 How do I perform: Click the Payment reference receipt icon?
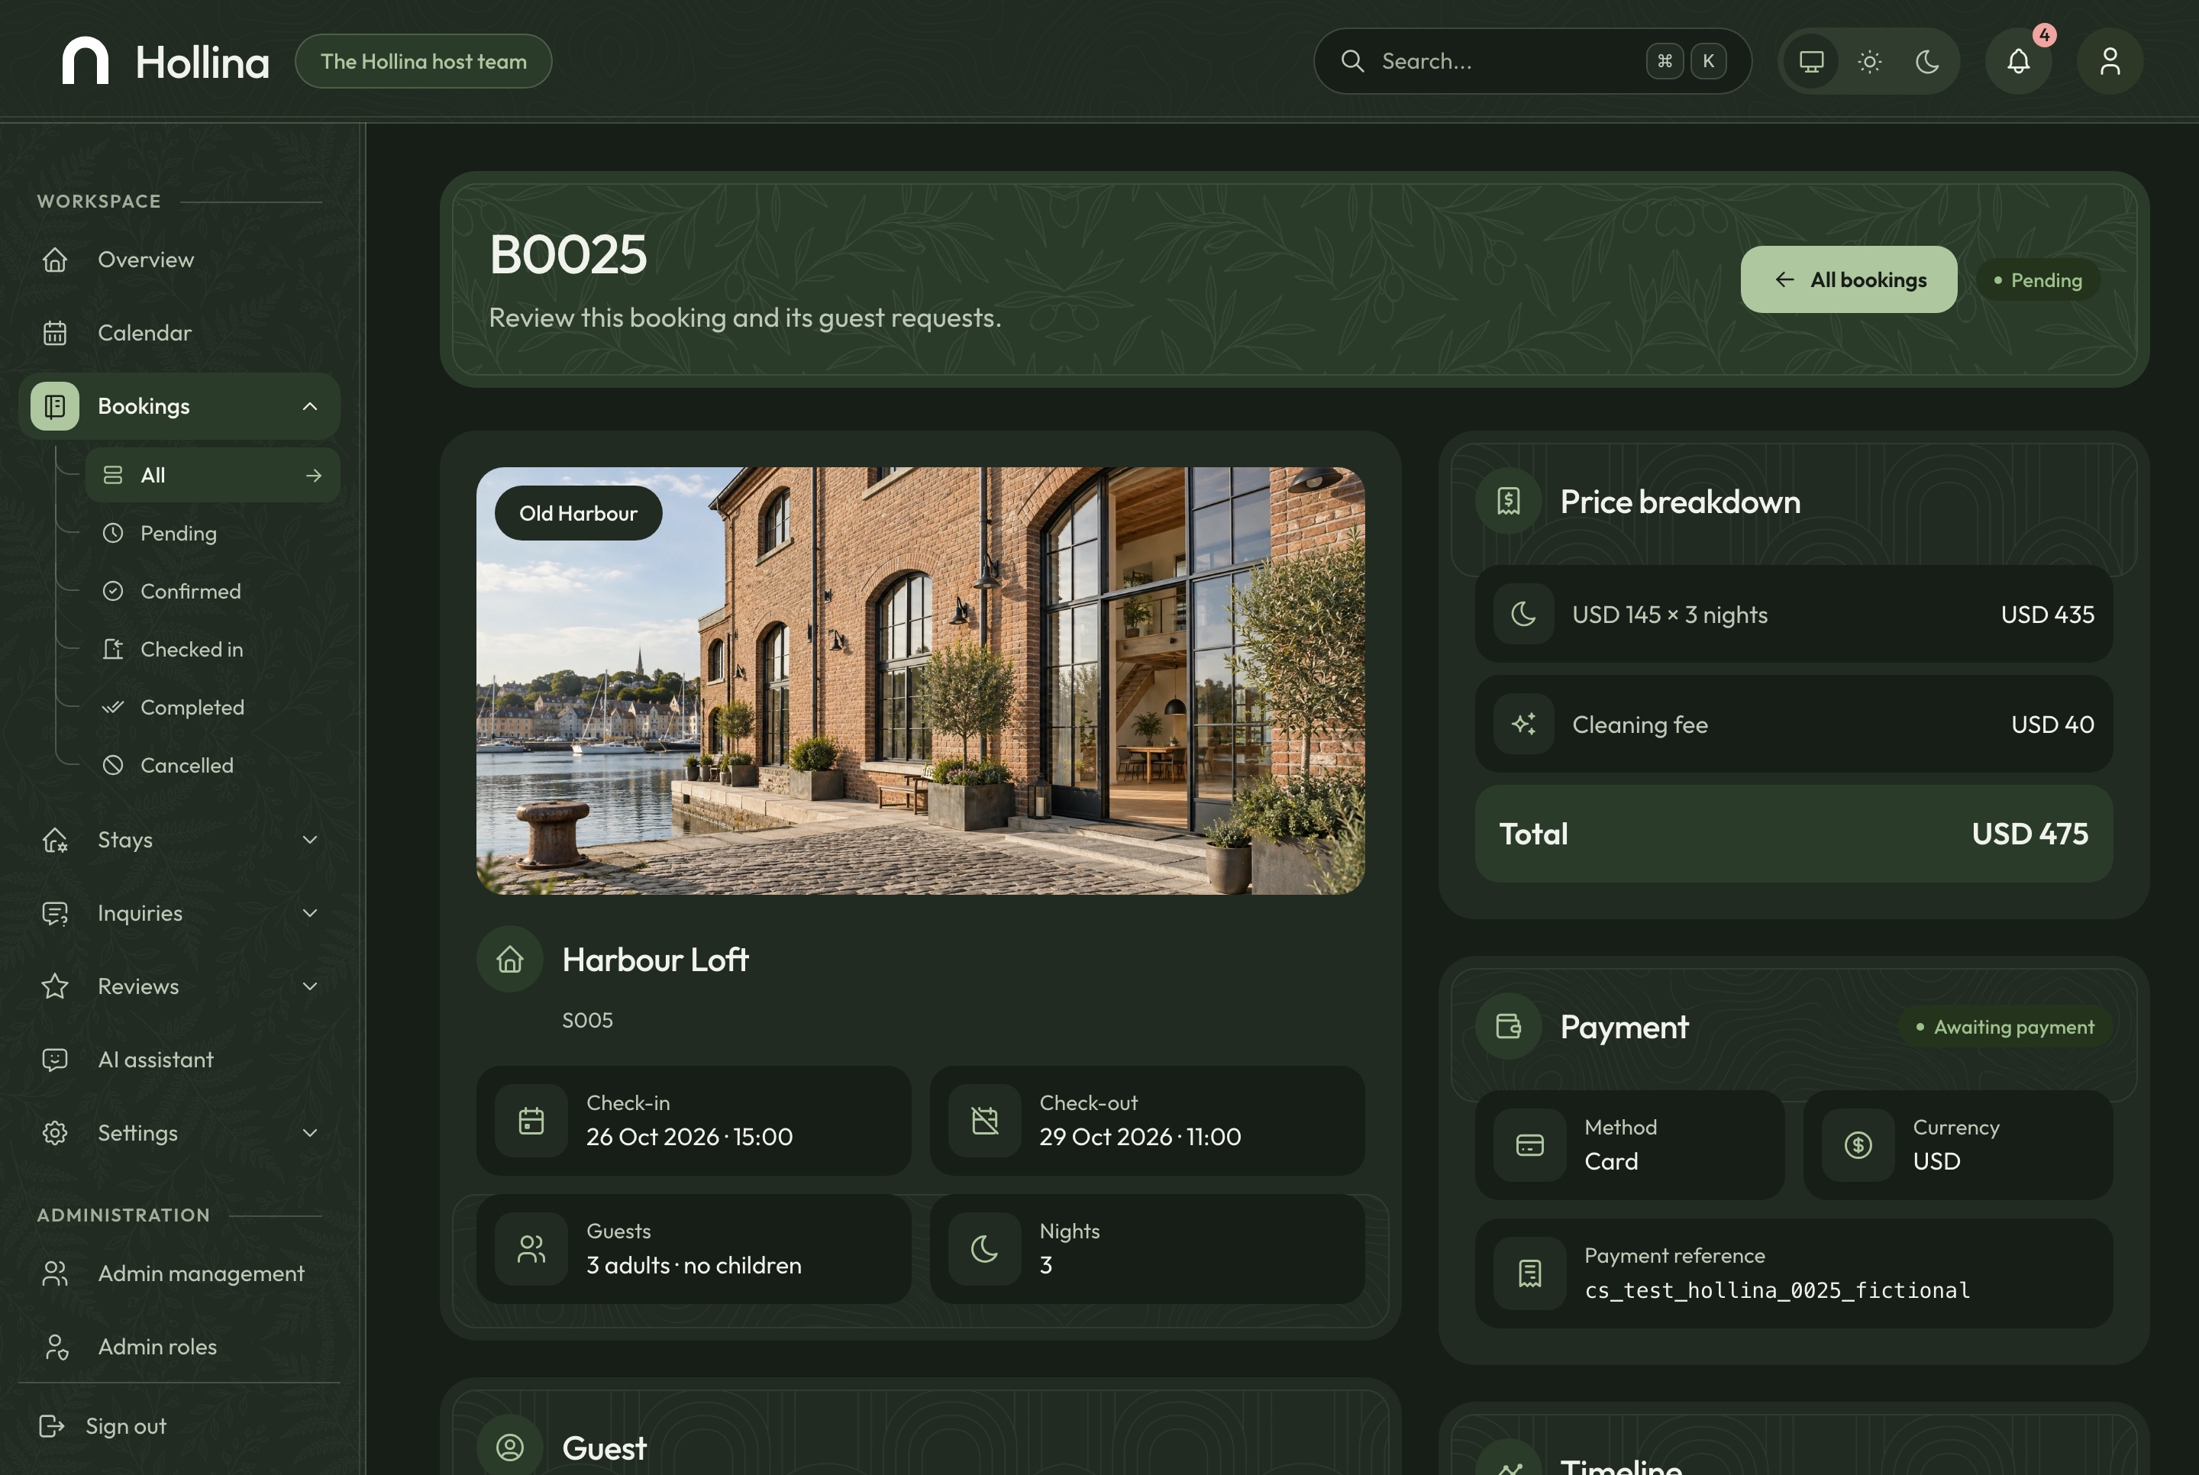pos(1530,1273)
